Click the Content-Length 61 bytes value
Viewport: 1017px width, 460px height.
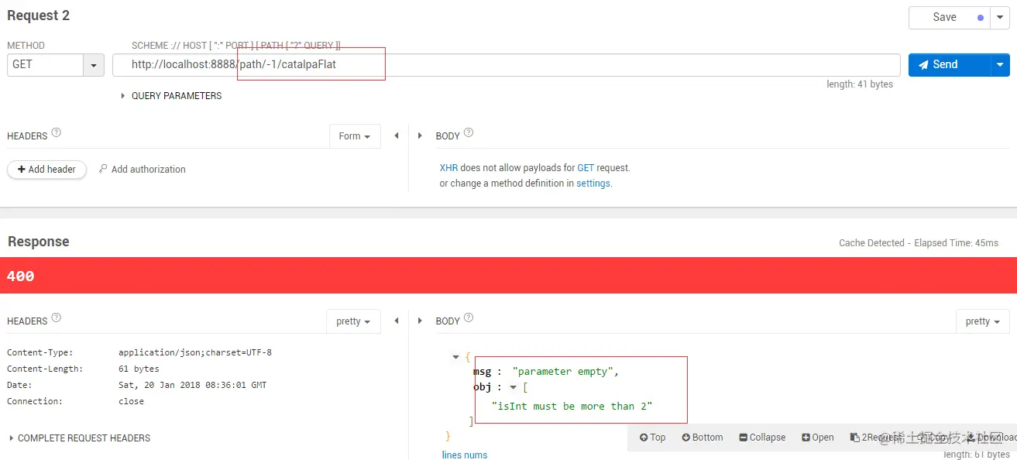139,369
